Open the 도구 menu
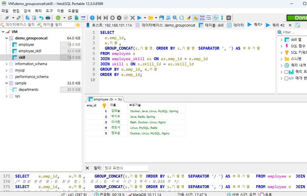The image size is (307, 196). [x=49, y=11]
